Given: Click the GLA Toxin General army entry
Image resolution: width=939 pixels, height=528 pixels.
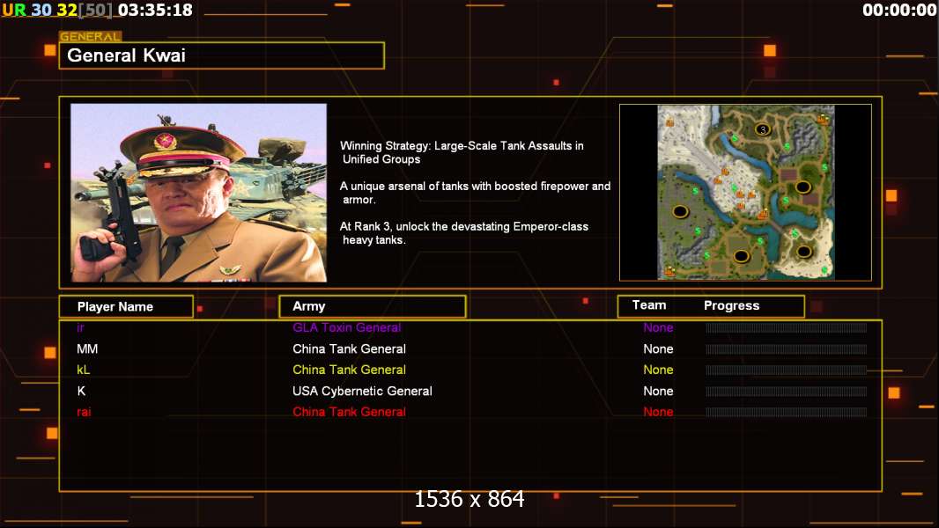Looking at the screenshot, I should 347,327.
